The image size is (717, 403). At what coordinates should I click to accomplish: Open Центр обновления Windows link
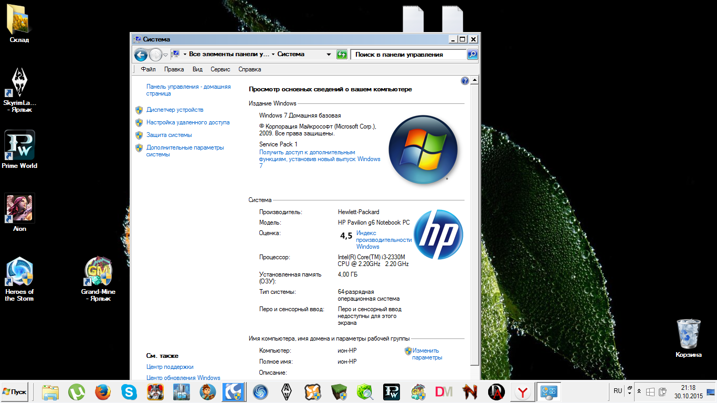[x=183, y=378]
